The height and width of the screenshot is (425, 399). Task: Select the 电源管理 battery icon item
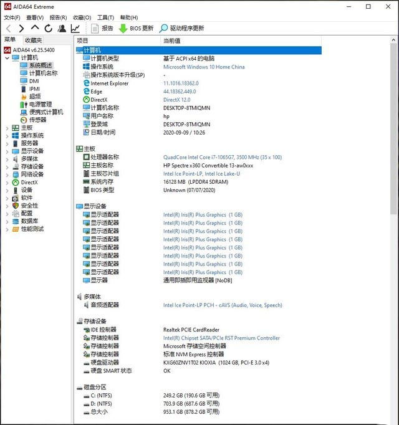click(x=24, y=104)
